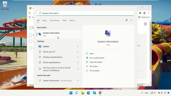
Task: Show hidden system tray icons
Action: 142,93
